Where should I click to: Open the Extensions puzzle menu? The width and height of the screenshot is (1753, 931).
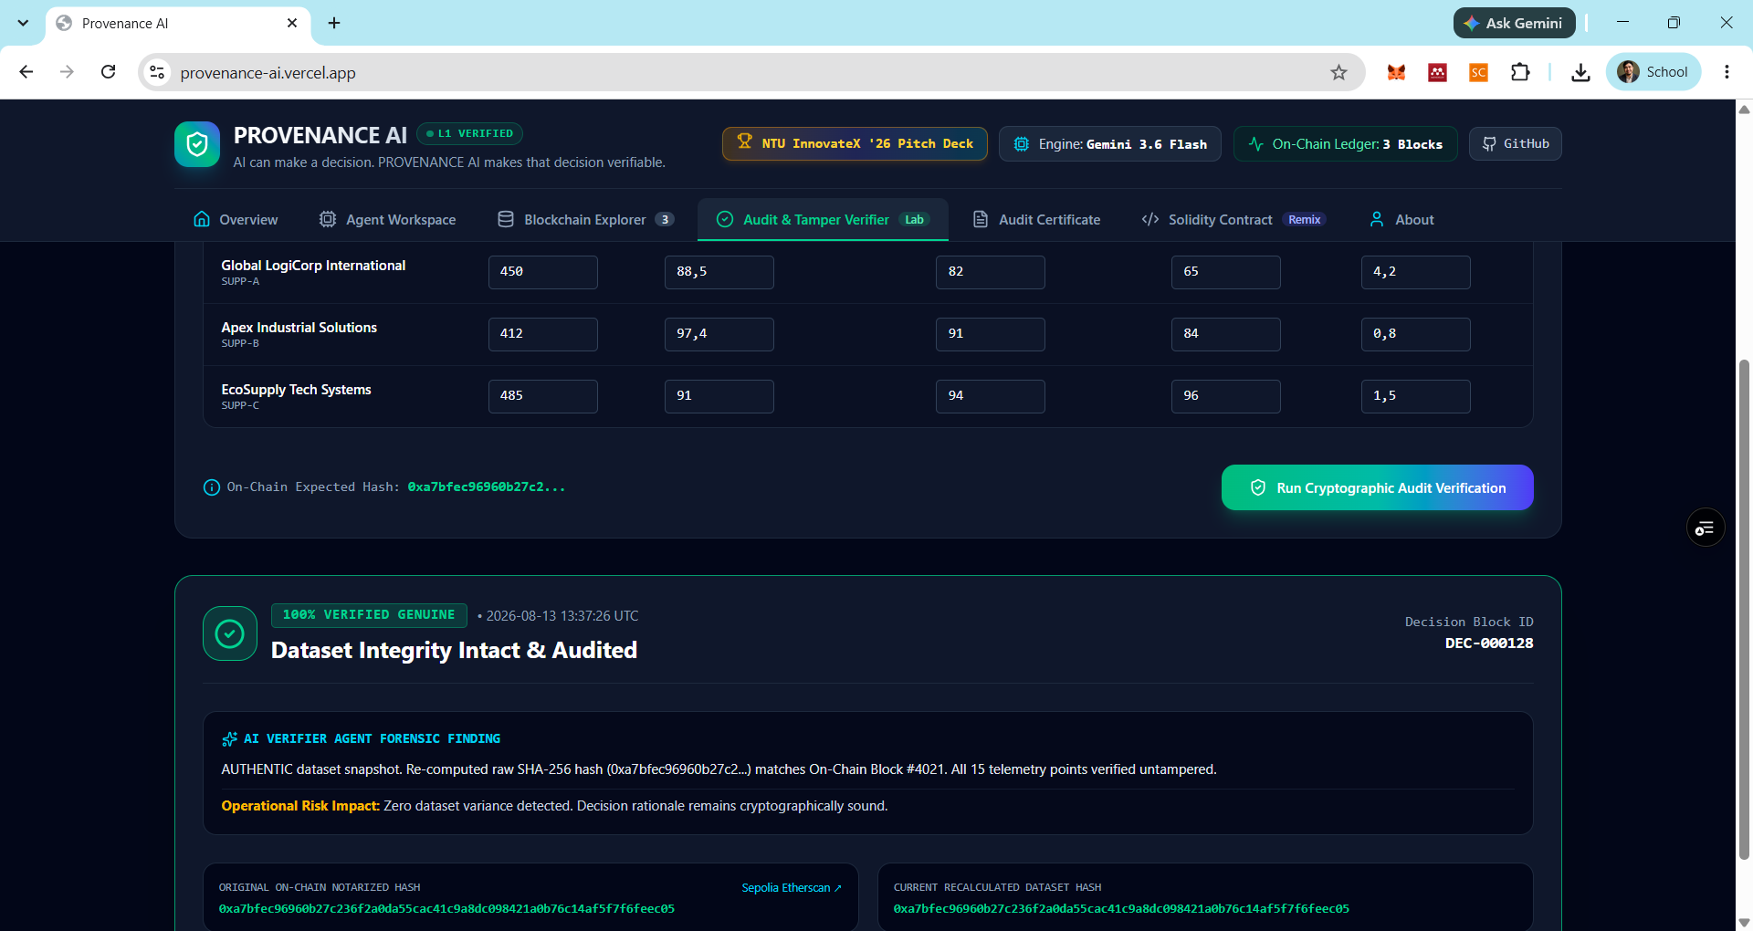pyautogui.click(x=1520, y=72)
